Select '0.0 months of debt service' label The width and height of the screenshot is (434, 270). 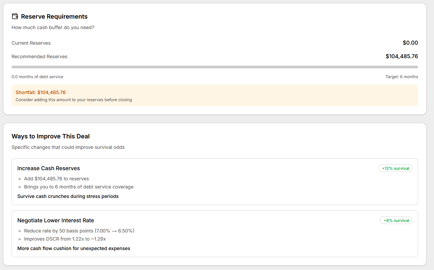click(x=37, y=77)
